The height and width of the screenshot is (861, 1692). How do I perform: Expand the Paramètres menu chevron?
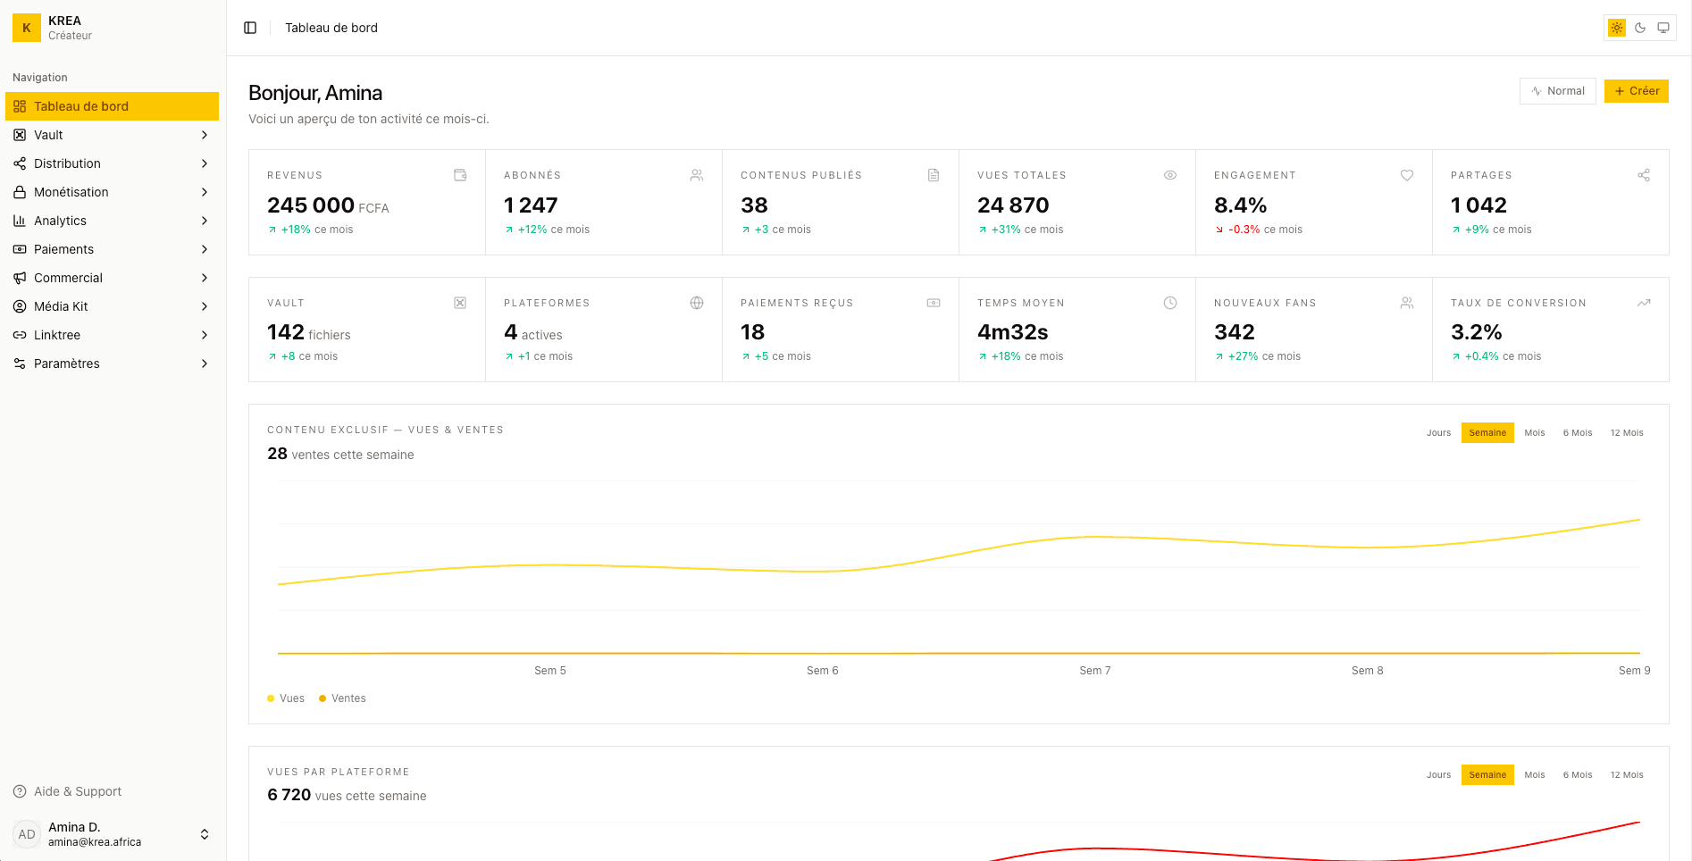tap(205, 364)
